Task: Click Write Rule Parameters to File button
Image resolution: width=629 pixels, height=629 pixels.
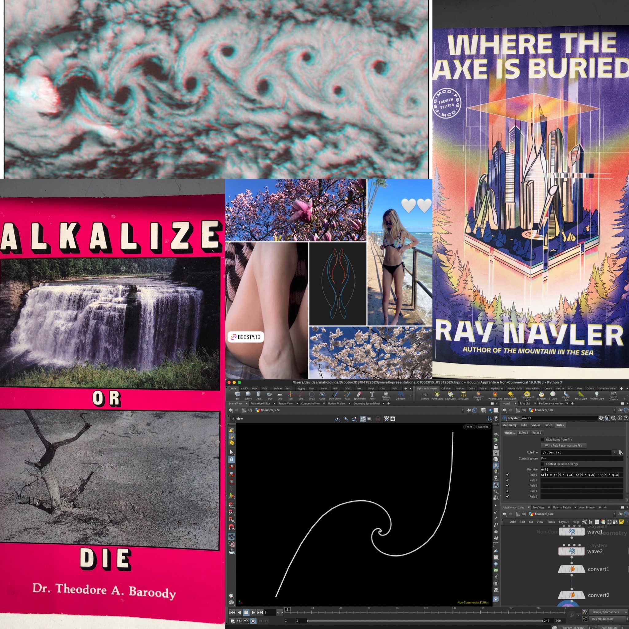Action: pos(564,445)
